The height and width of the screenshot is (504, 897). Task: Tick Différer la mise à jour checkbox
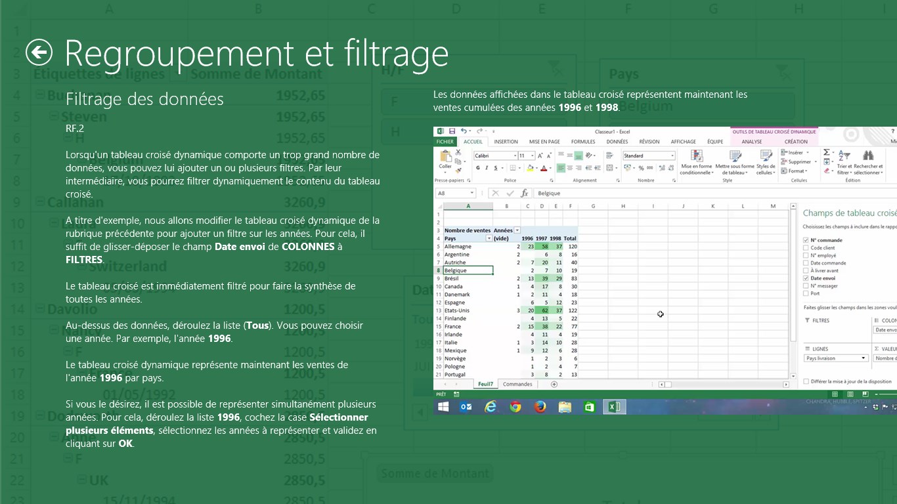pyautogui.click(x=806, y=381)
